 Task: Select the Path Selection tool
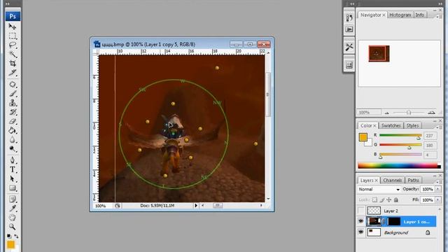pyautogui.click(x=13, y=179)
